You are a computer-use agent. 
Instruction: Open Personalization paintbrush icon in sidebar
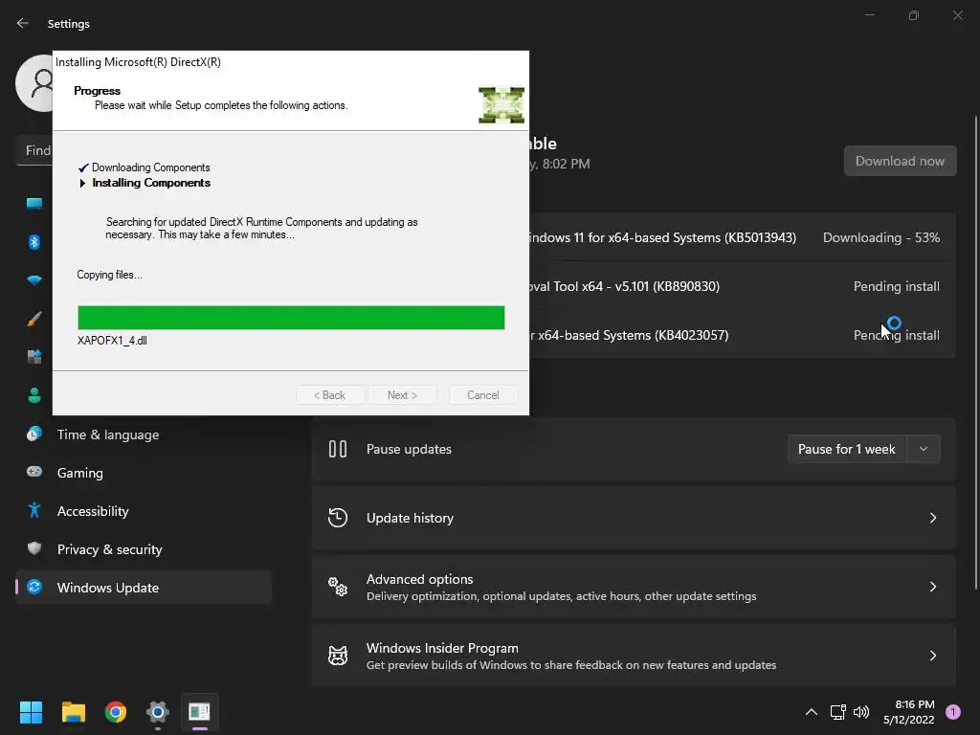coord(34,319)
